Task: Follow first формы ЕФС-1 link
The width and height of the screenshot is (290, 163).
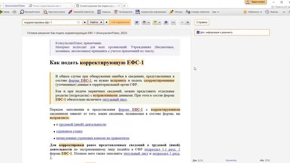Action: [x=80, y=81]
